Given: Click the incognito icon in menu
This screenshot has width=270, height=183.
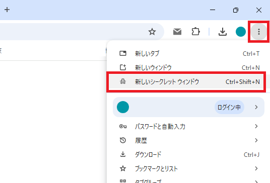Looking at the screenshot, I should 123,81.
